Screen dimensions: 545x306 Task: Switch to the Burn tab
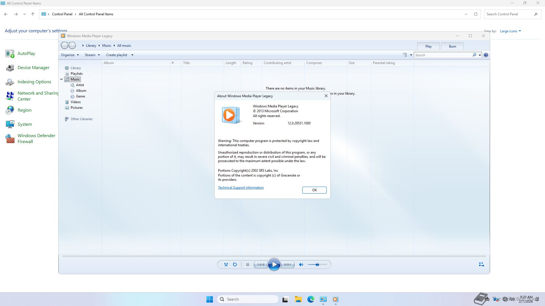point(452,46)
